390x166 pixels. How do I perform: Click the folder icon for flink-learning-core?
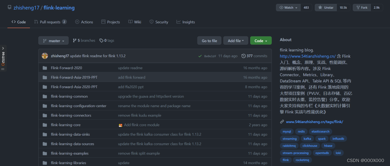pos(45,125)
